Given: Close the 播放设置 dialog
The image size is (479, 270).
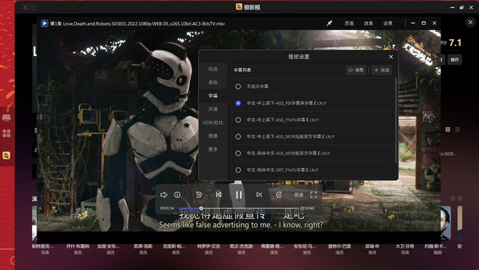Looking at the screenshot, I should pos(391,57).
